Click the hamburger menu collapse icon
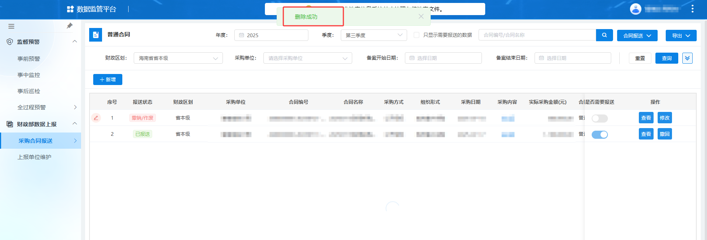 [x=11, y=26]
